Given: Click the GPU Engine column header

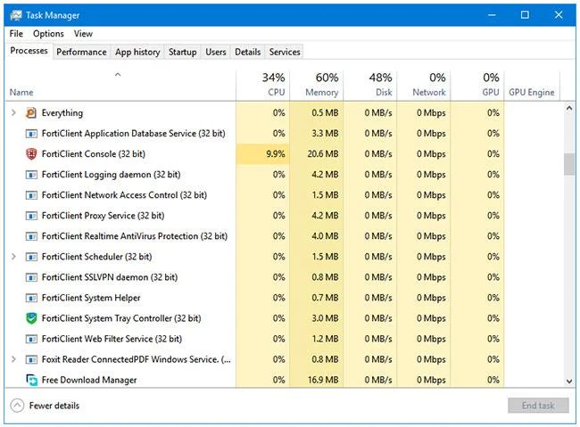Looking at the screenshot, I should (x=532, y=85).
